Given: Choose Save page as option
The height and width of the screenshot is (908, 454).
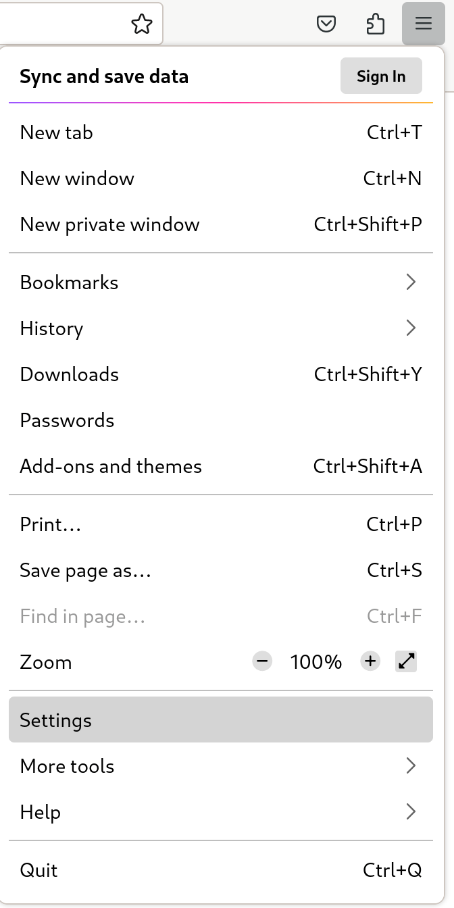Looking at the screenshot, I should [85, 570].
